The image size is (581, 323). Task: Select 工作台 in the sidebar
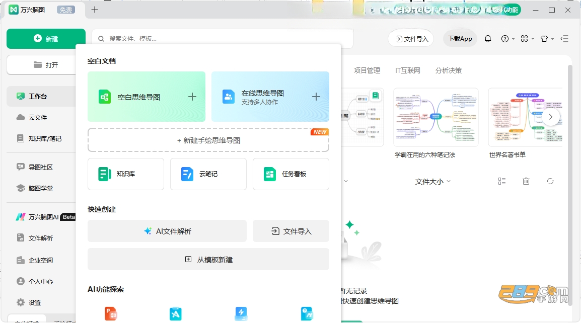(x=41, y=96)
